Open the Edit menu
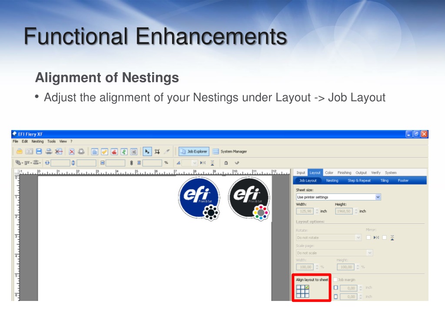The width and height of the screenshot is (445, 334). point(25,141)
